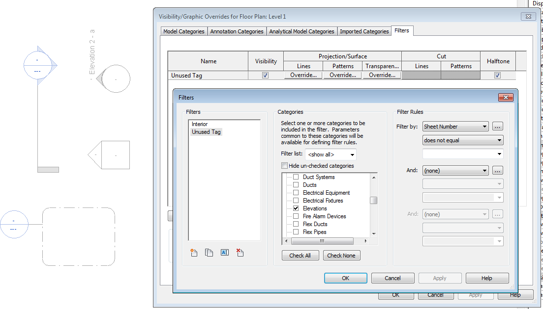Confirm Filters dialog with OK
The width and height of the screenshot is (543, 309).
coord(346,278)
